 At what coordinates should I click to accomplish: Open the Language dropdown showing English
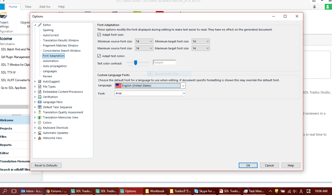click(183, 86)
